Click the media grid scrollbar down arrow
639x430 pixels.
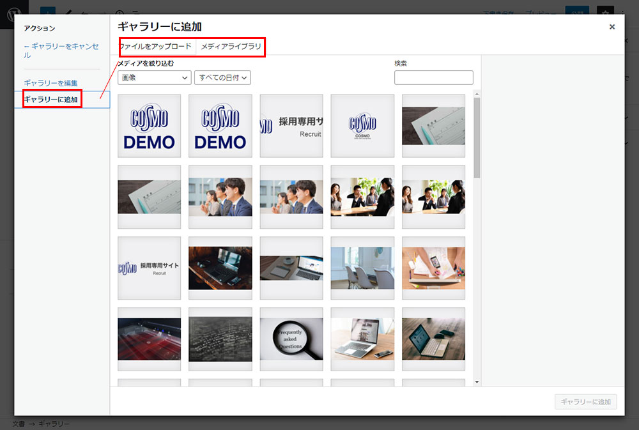pos(477,381)
